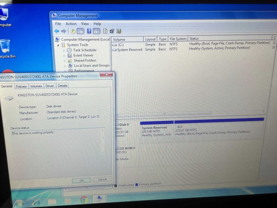Sort by the Status column header

230,38
